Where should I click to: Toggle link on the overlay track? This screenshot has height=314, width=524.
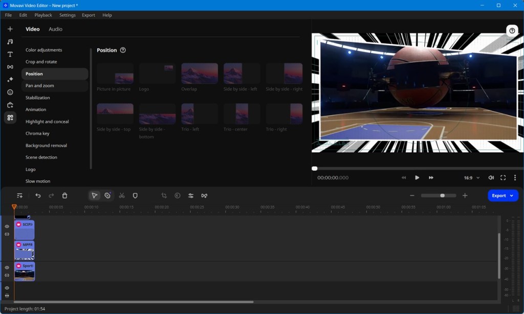pos(7,234)
